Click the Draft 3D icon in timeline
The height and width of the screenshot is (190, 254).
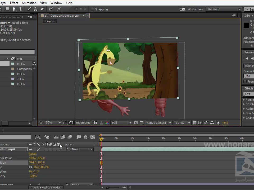47,137
